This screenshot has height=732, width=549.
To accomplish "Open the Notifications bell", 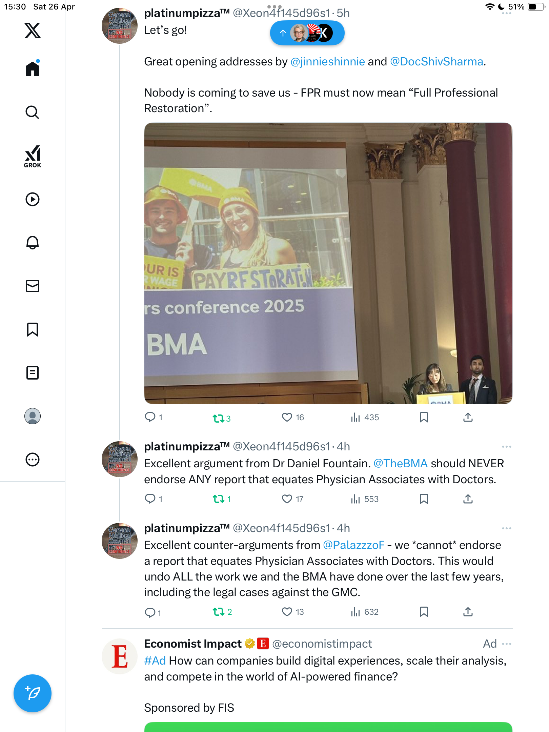I will [x=33, y=243].
